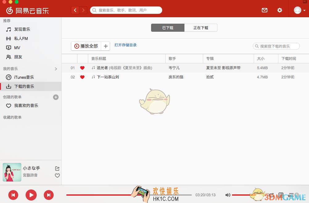Screen dimensions: 309x203
Task: Share current song icon
Action: click(x=57, y=169)
